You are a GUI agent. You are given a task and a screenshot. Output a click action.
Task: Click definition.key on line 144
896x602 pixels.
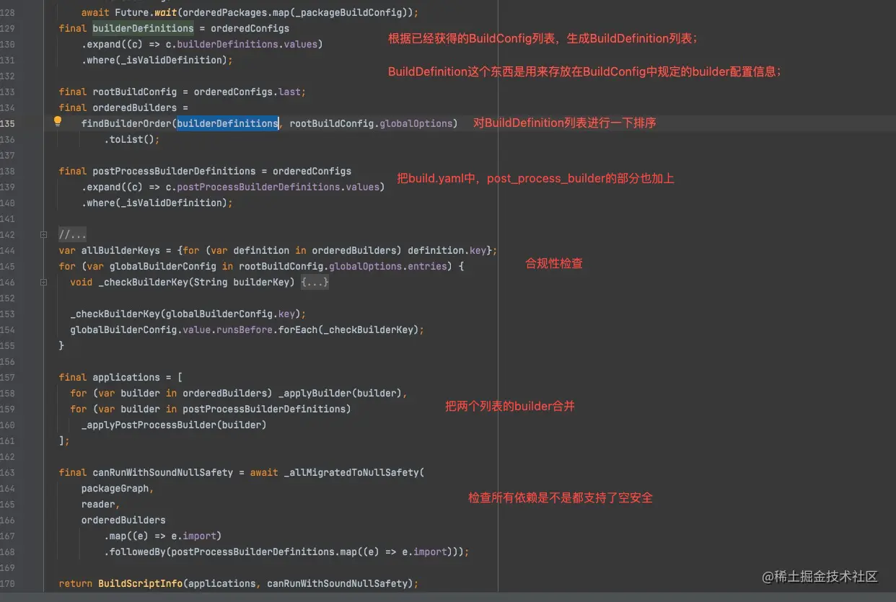[x=447, y=250]
